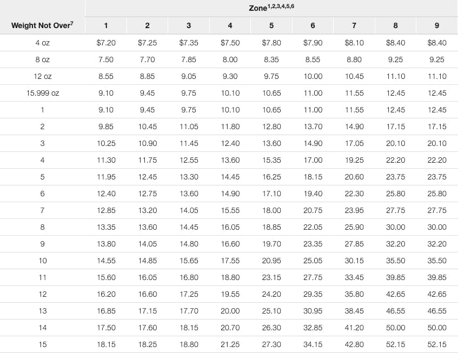
Task: Click the Zone 3 column header
Action: pos(189,25)
